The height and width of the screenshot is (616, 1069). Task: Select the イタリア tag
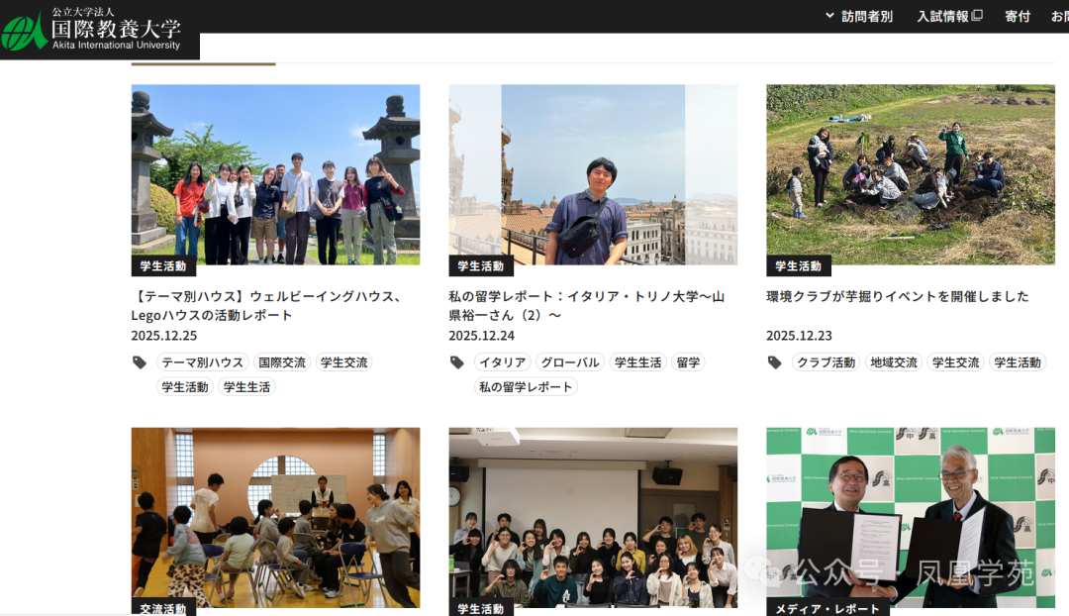pyautogui.click(x=502, y=362)
